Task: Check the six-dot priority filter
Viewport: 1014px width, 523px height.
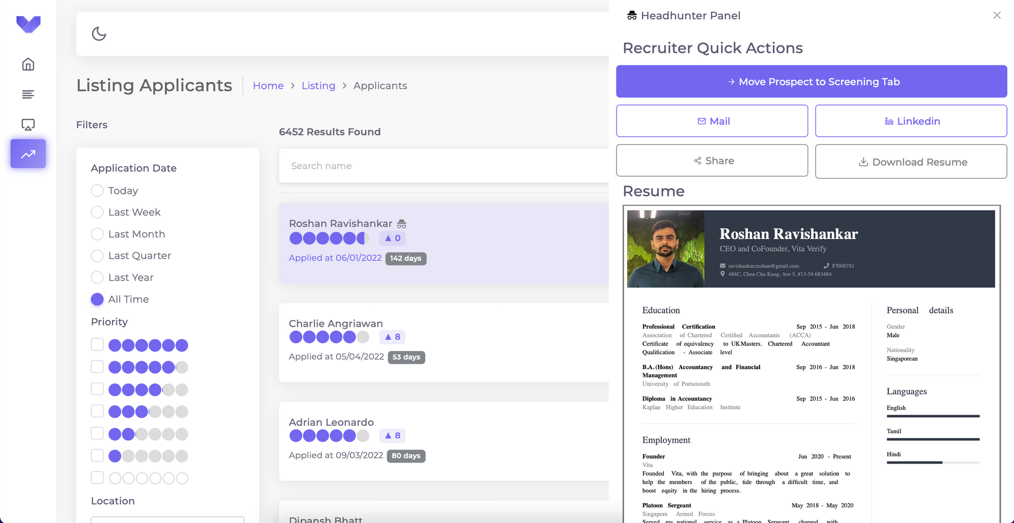Action: pos(97,344)
